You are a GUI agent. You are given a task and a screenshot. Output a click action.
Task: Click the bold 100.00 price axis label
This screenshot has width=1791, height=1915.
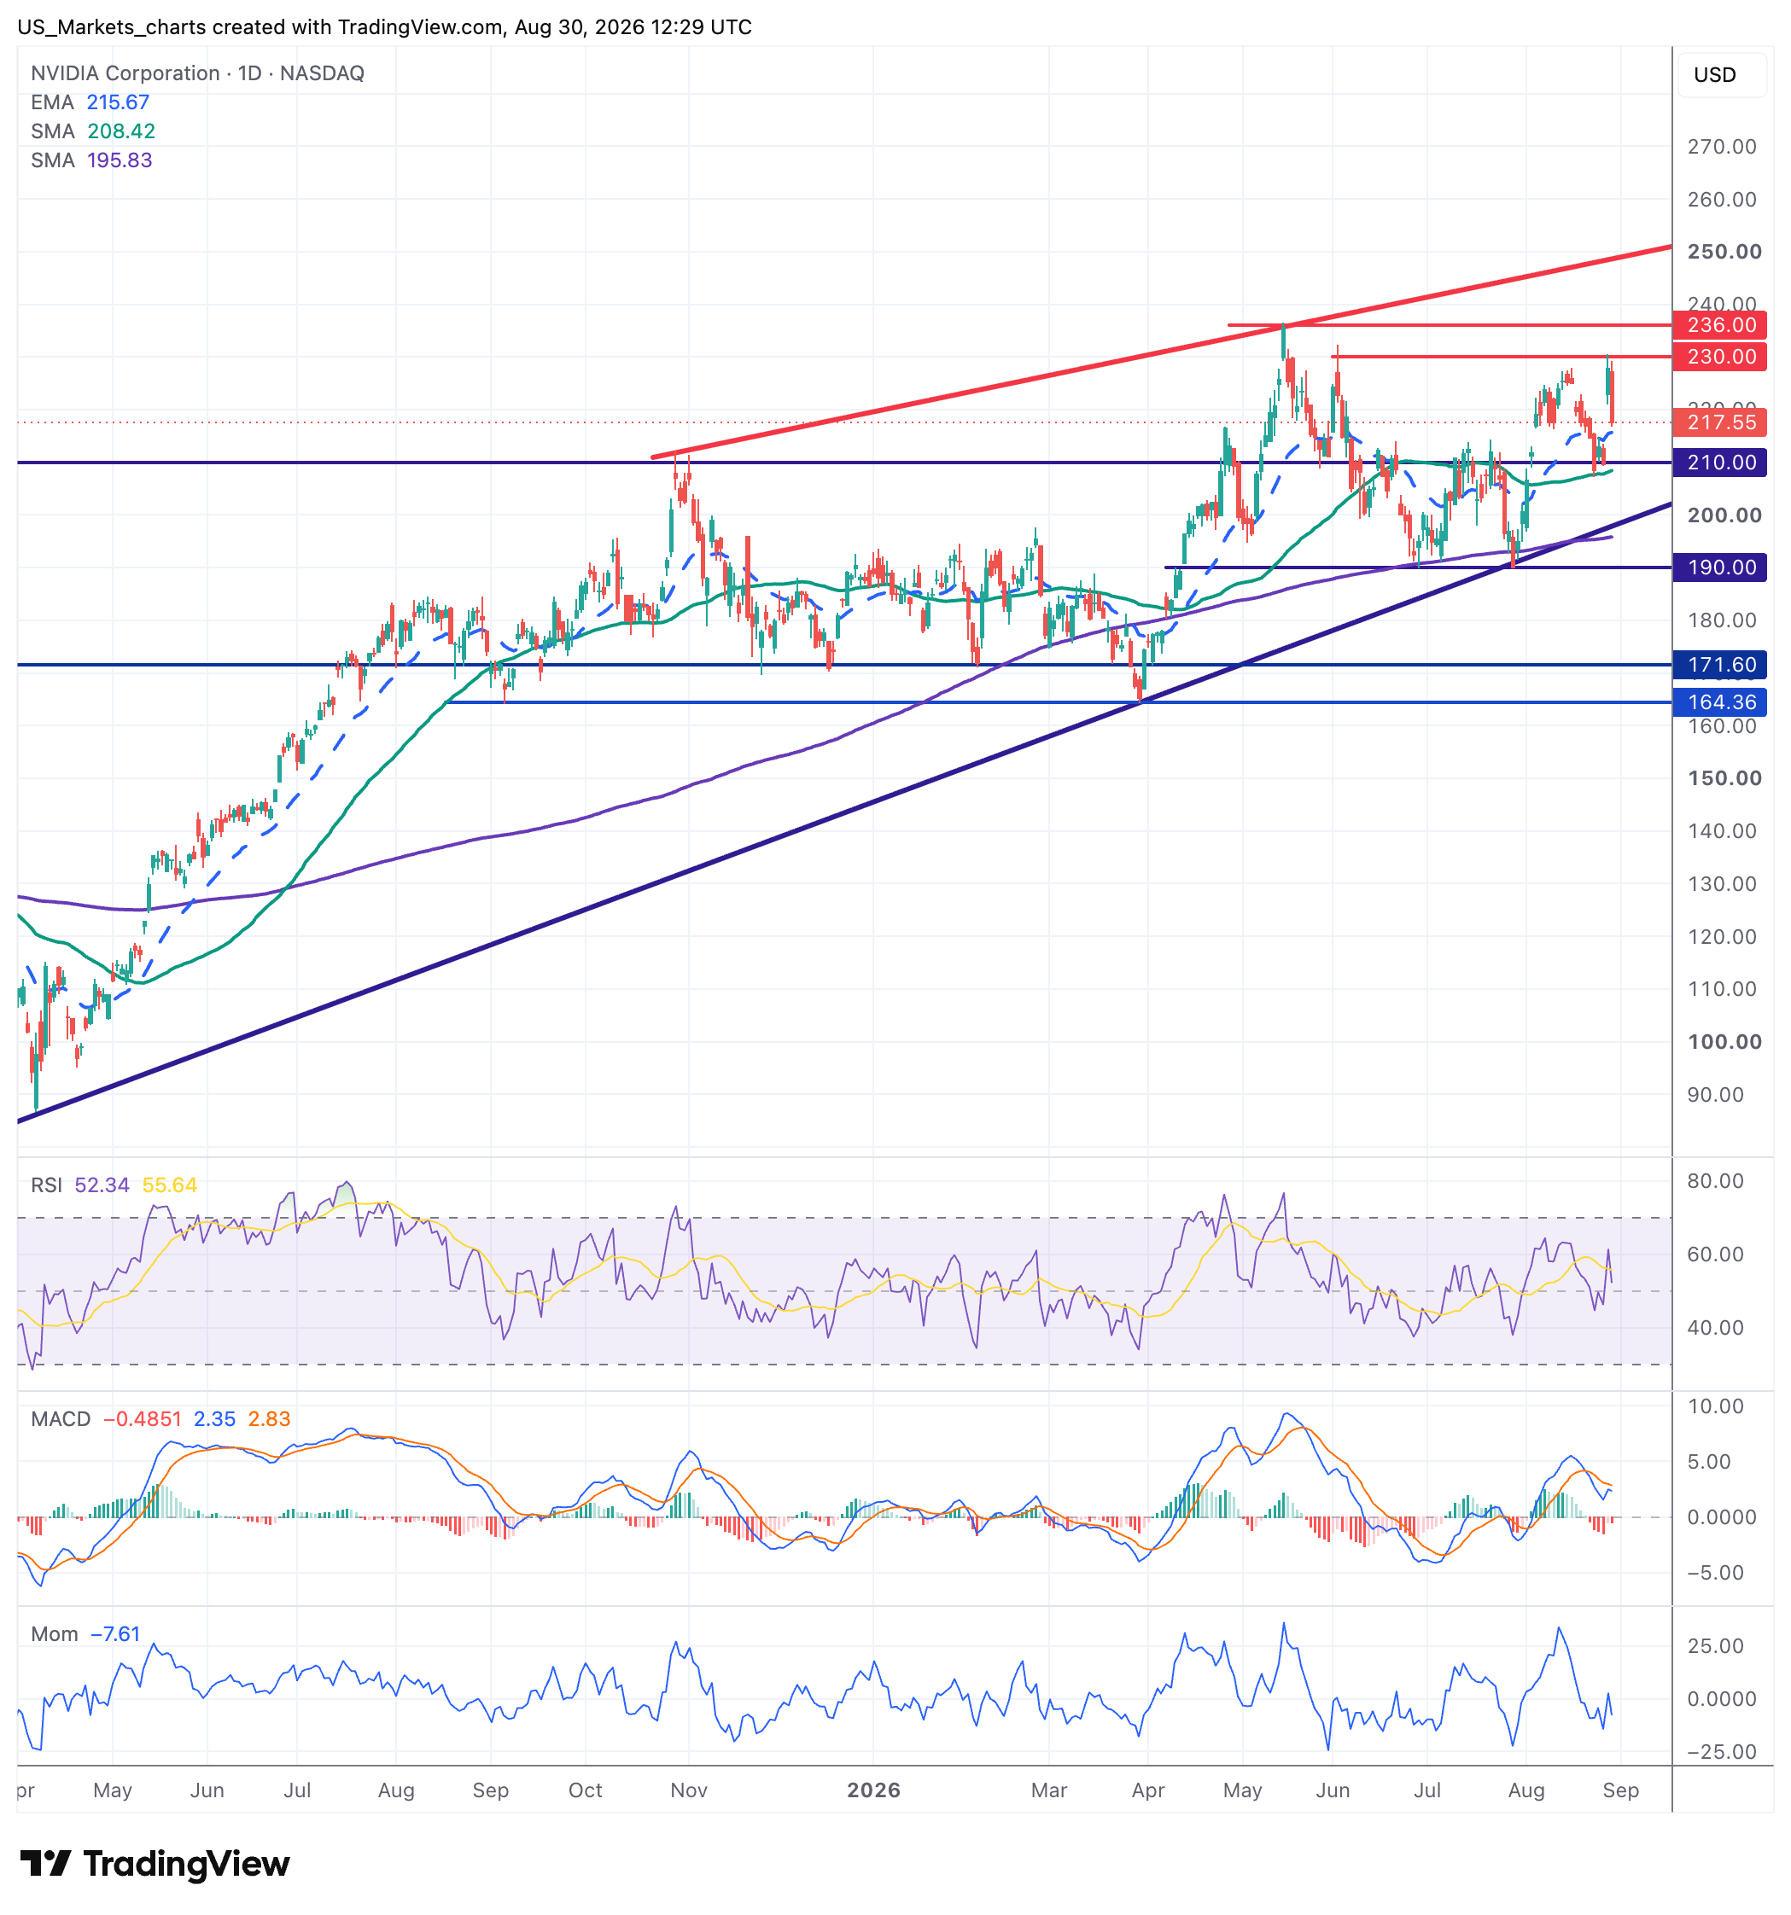click(1724, 1041)
